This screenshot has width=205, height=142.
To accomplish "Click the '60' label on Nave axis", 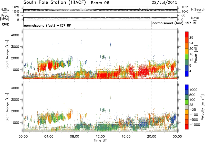I will [183, 15].
